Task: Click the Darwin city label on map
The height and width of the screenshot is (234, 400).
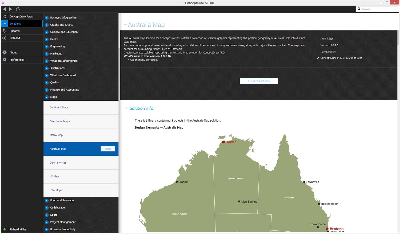Action: point(231,142)
